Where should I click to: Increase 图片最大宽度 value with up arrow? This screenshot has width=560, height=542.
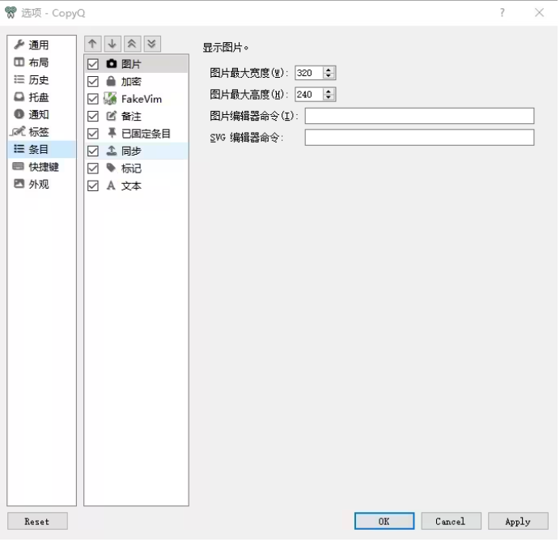pos(329,70)
